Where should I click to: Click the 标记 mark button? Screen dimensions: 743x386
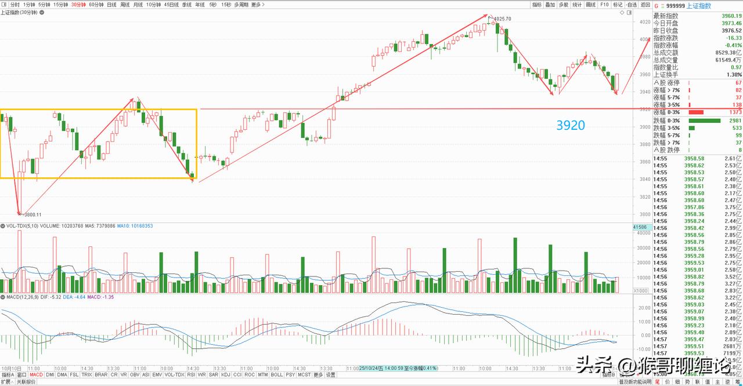tap(618, 4)
